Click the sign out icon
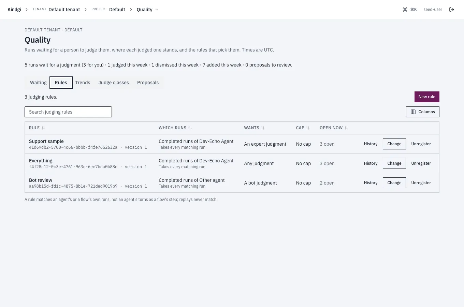 click(x=452, y=10)
